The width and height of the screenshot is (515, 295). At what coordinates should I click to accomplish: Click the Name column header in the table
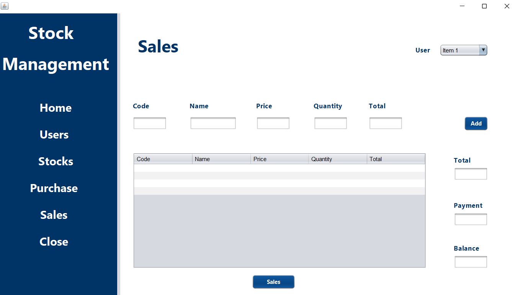221,158
